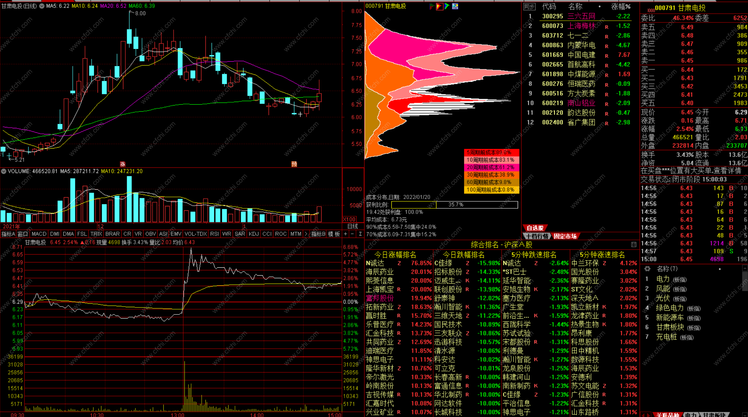Open the blue window settings icon
The height and width of the screenshot is (417, 748).
pos(455,6)
